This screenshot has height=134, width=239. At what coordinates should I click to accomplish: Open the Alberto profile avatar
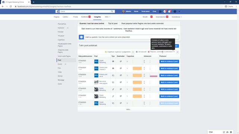124,12
